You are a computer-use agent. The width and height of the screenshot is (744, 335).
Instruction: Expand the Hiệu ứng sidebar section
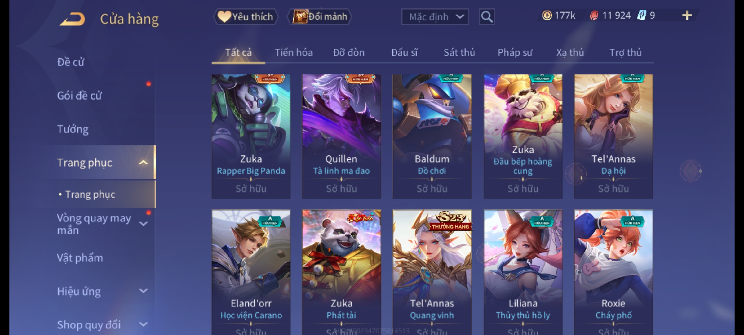click(x=143, y=291)
